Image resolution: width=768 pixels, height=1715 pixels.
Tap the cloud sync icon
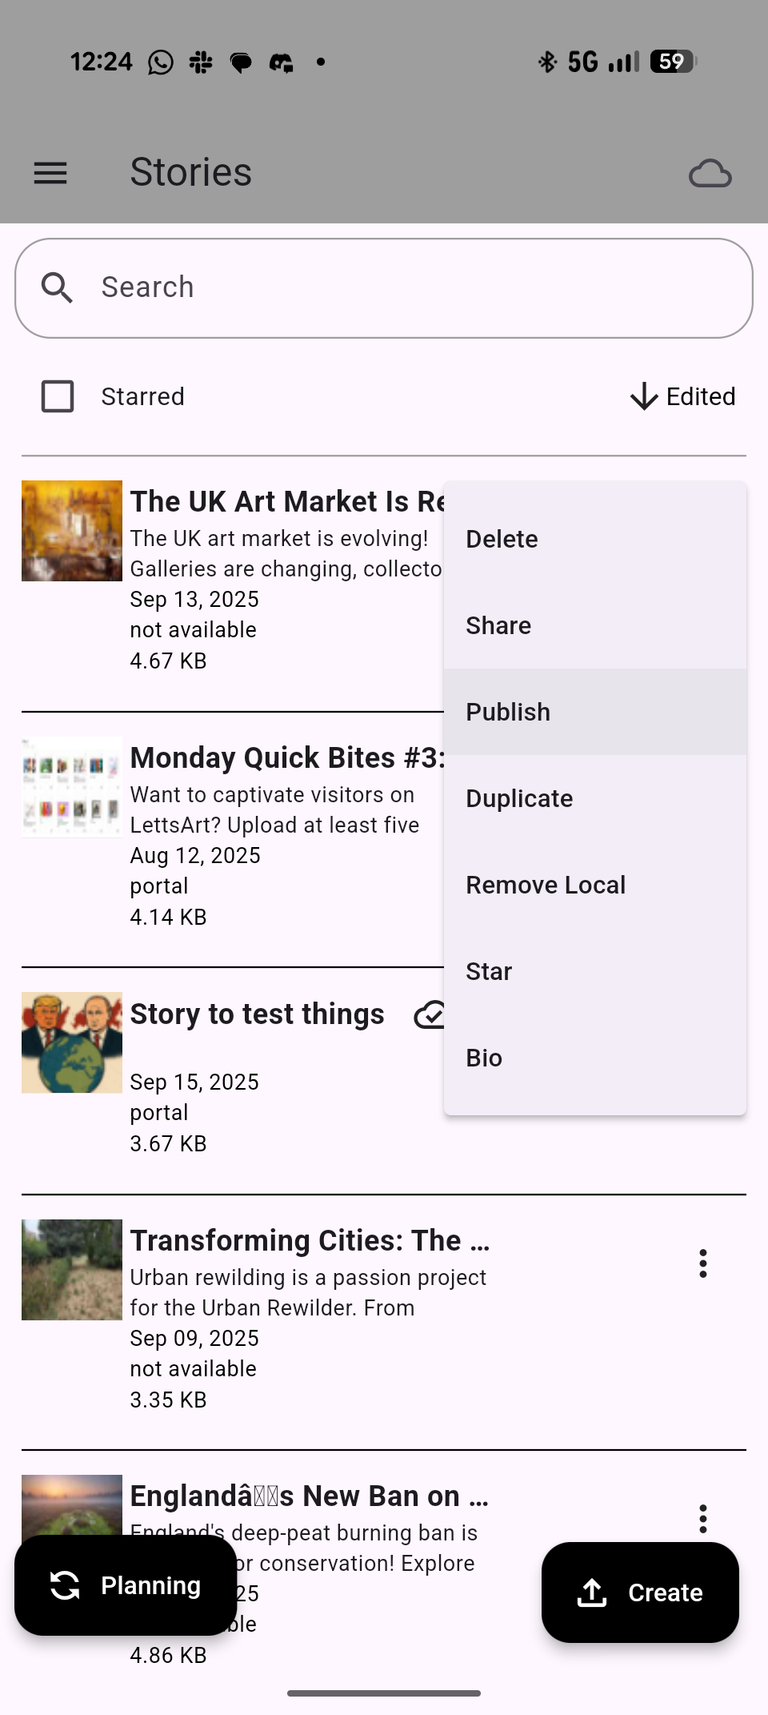click(x=710, y=174)
